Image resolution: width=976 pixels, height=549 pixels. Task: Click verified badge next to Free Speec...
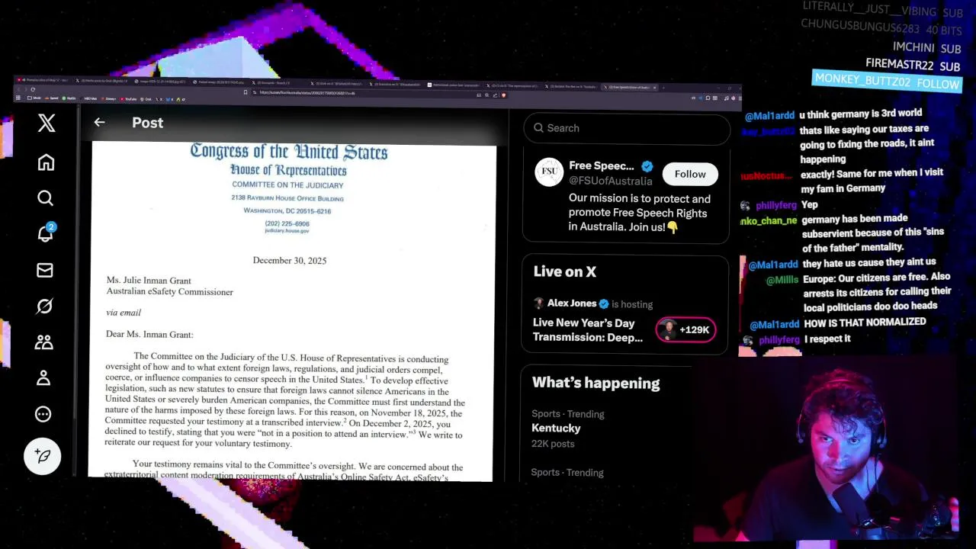pos(647,166)
